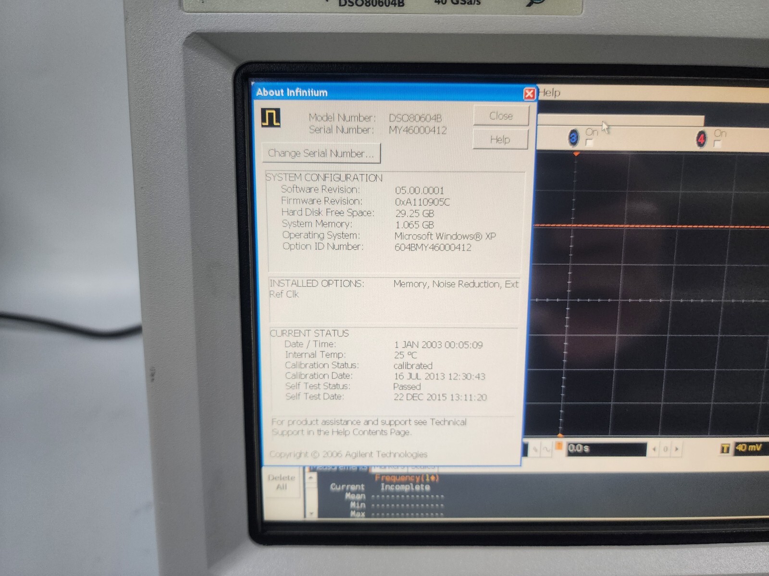Viewport: 769px width, 576px height.
Task: Click the channel 4 button icon
Action: (x=701, y=139)
